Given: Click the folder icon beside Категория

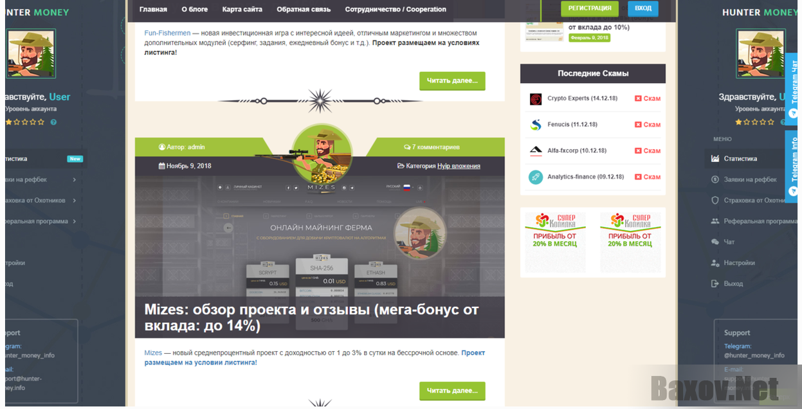Looking at the screenshot, I should click(x=401, y=166).
